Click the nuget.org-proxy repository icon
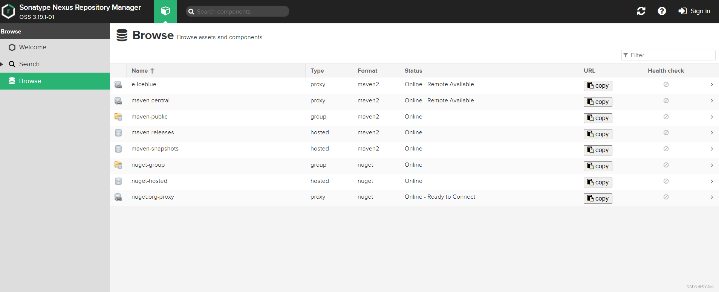719x292 pixels. point(118,197)
